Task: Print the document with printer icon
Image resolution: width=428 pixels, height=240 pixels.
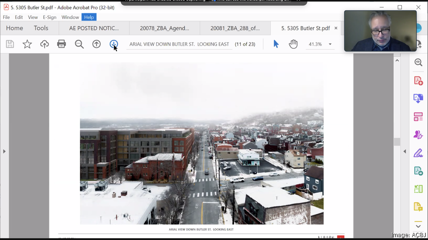Action: click(61, 44)
